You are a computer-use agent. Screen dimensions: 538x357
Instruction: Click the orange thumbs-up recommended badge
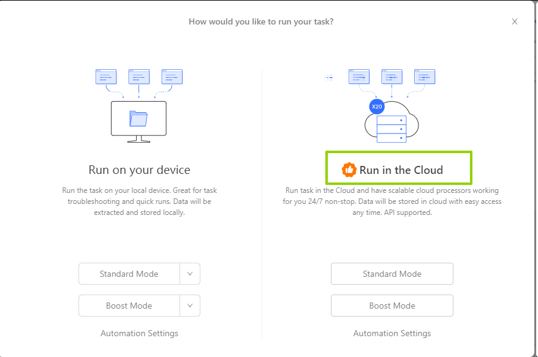point(349,170)
